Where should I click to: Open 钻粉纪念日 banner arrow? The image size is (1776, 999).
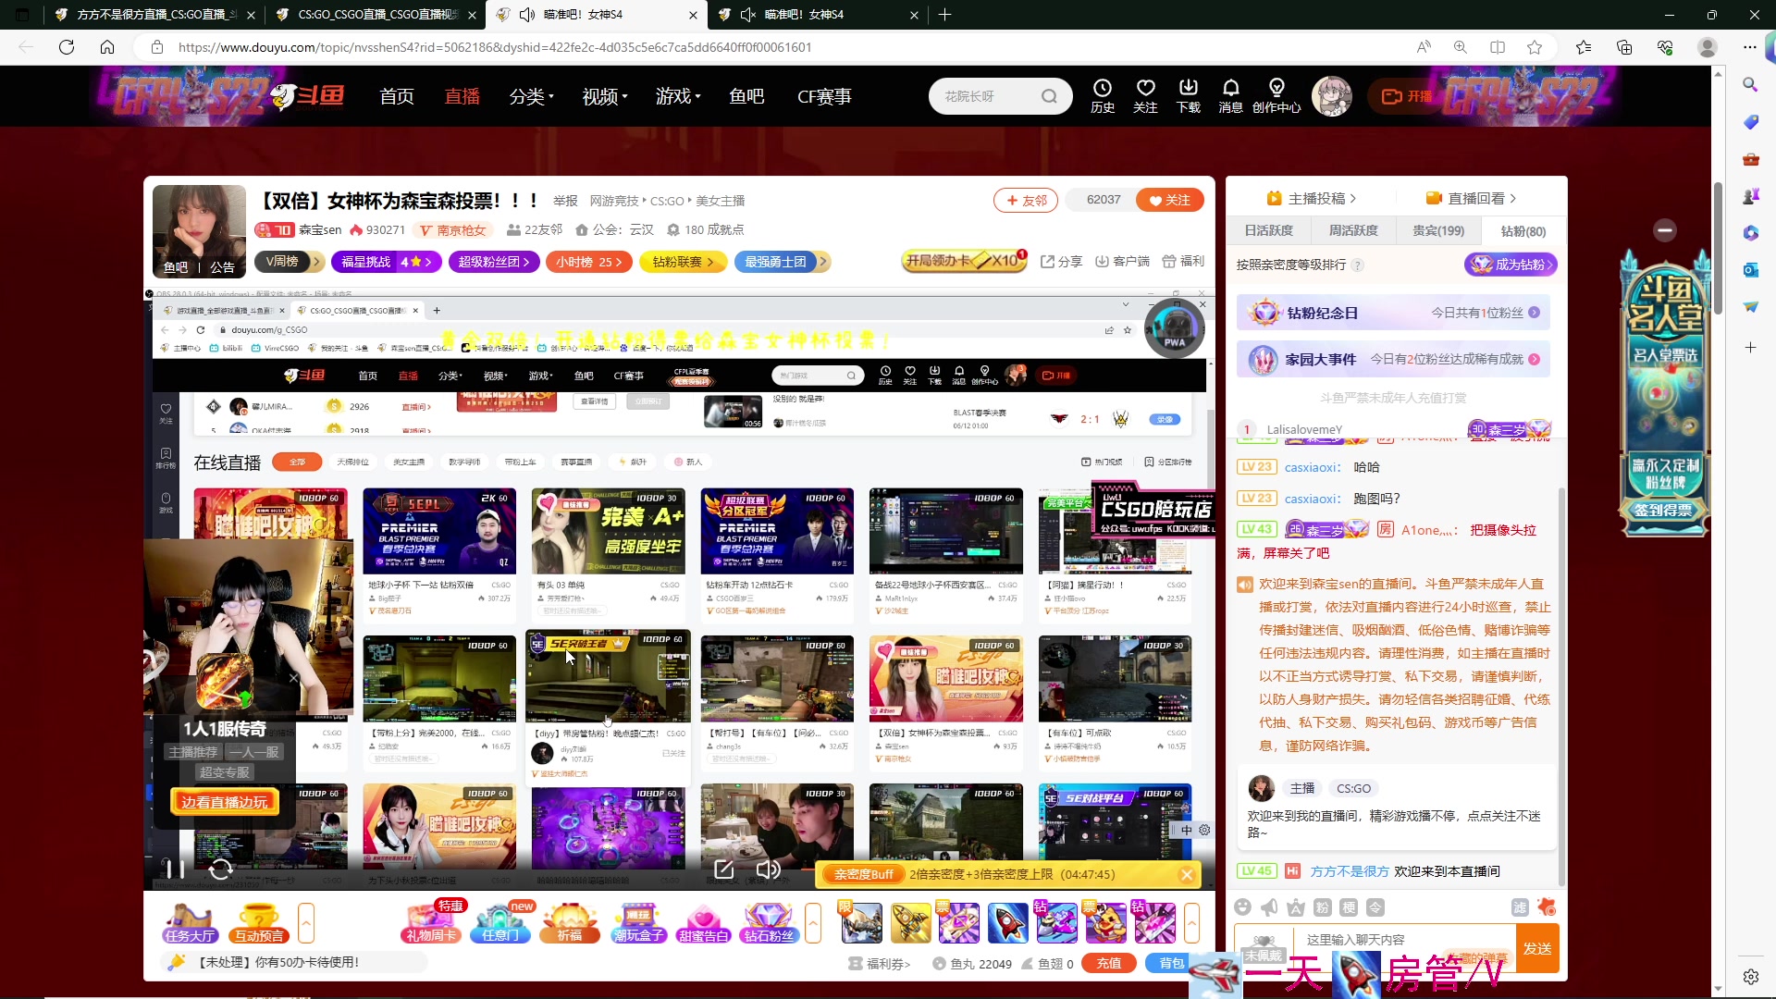(x=1534, y=313)
